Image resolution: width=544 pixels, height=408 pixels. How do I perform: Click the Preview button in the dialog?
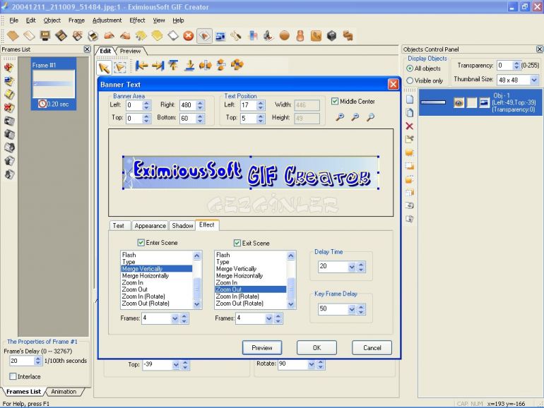pos(262,348)
